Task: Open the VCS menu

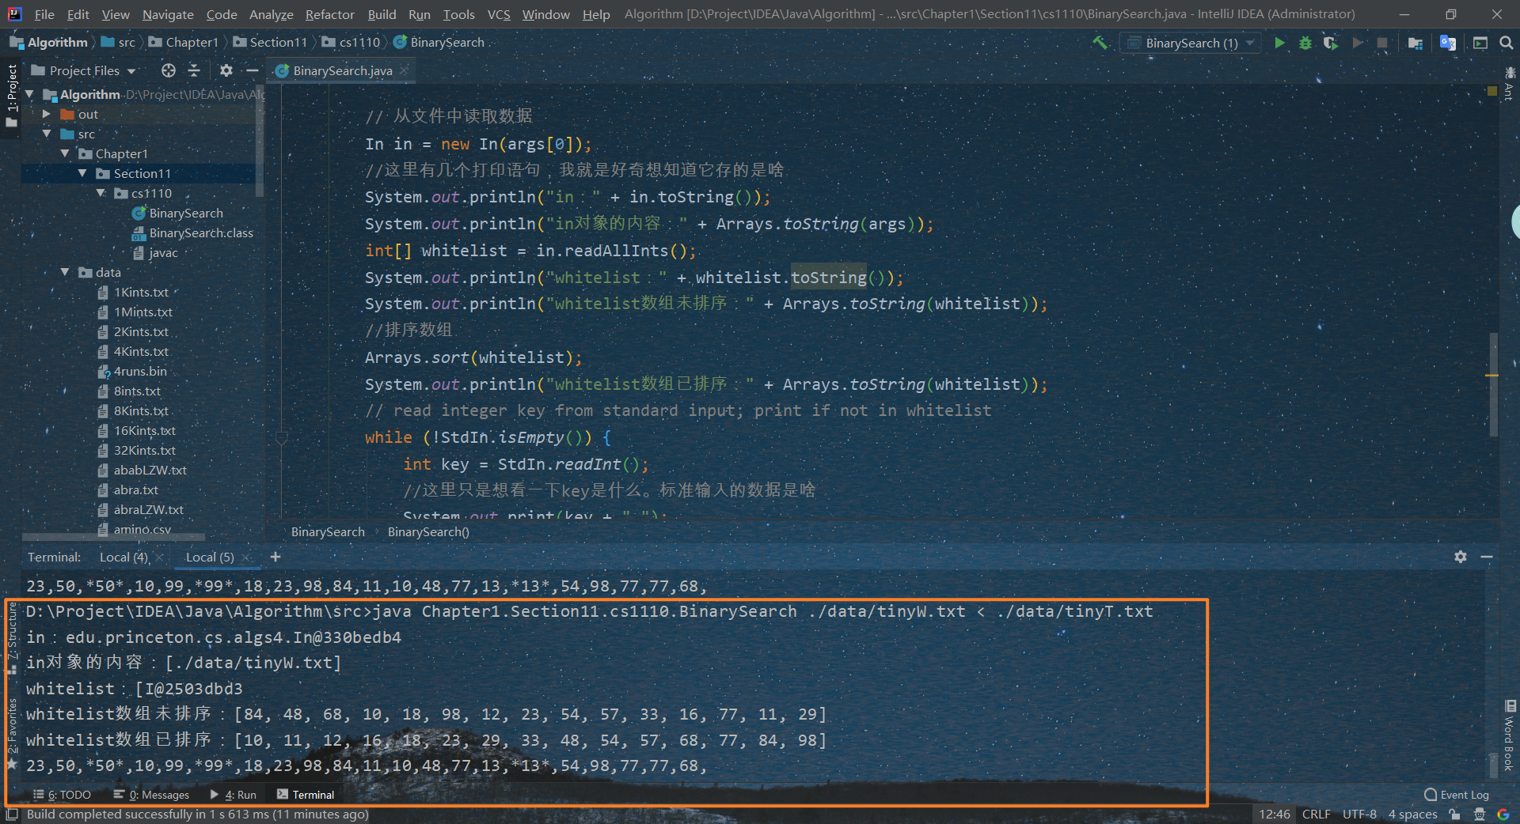Action: point(499,14)
